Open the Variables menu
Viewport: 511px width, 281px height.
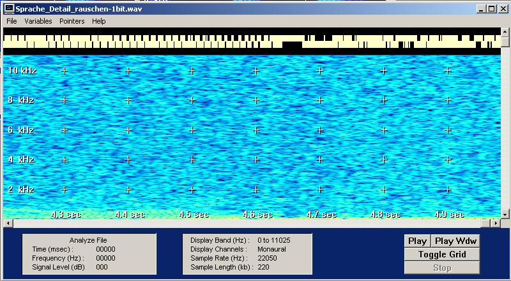coord(38,21)
